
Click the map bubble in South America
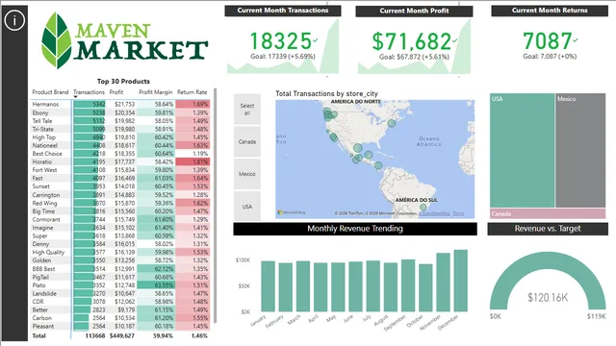423,208
